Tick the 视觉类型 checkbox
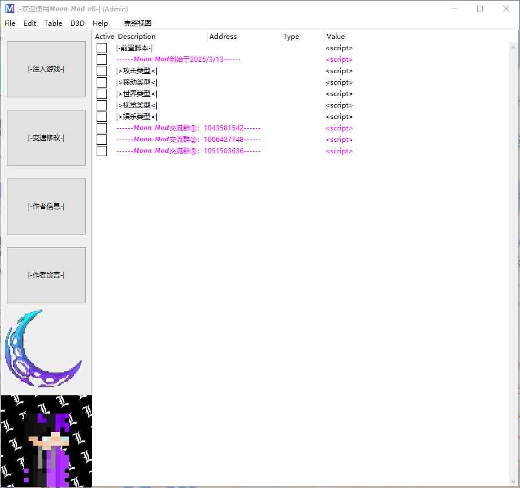This screenshot has width=520, height=488. pyautogui.click(x=102, y=105)
